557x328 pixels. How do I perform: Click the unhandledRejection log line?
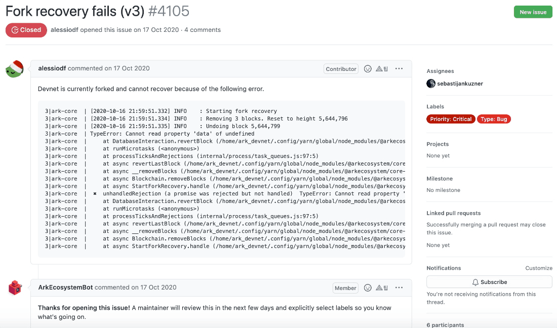(225, 193)
